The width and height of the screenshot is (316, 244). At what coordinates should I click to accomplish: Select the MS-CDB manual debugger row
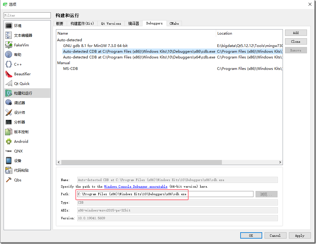tap(169, 69)
